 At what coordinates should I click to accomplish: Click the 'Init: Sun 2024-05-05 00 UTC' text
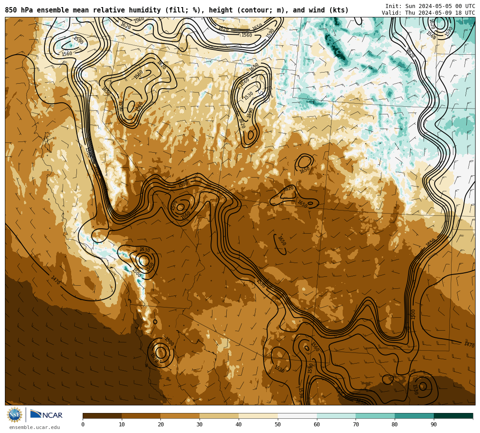coord(430,6)
